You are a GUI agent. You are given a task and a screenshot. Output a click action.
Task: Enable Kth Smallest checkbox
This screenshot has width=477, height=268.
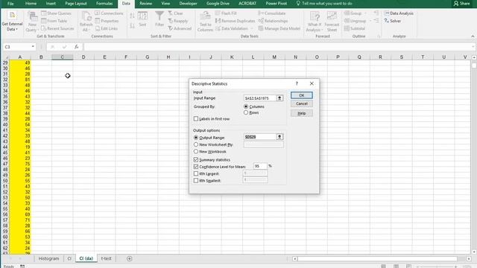click(196, 180)
